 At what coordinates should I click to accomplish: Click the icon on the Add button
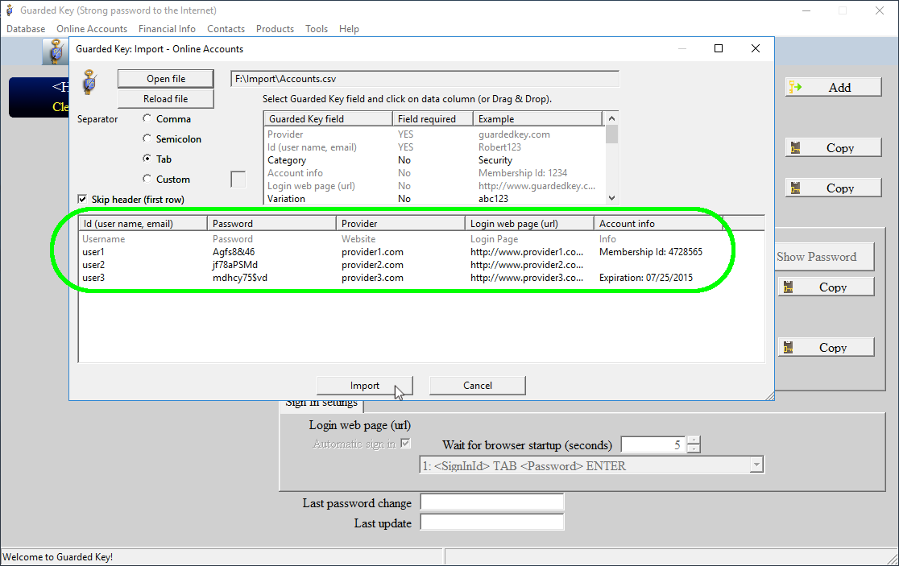[x=795, y=87]
